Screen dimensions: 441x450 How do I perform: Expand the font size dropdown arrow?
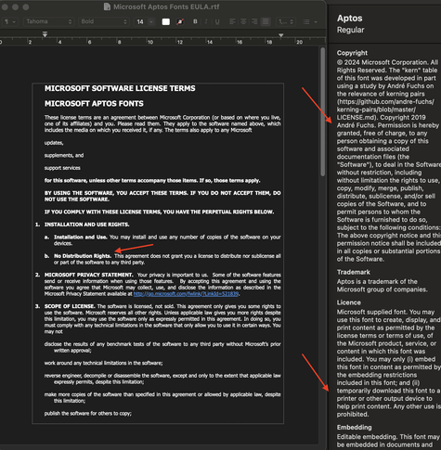pyautogui.click(x=151, y=21)
